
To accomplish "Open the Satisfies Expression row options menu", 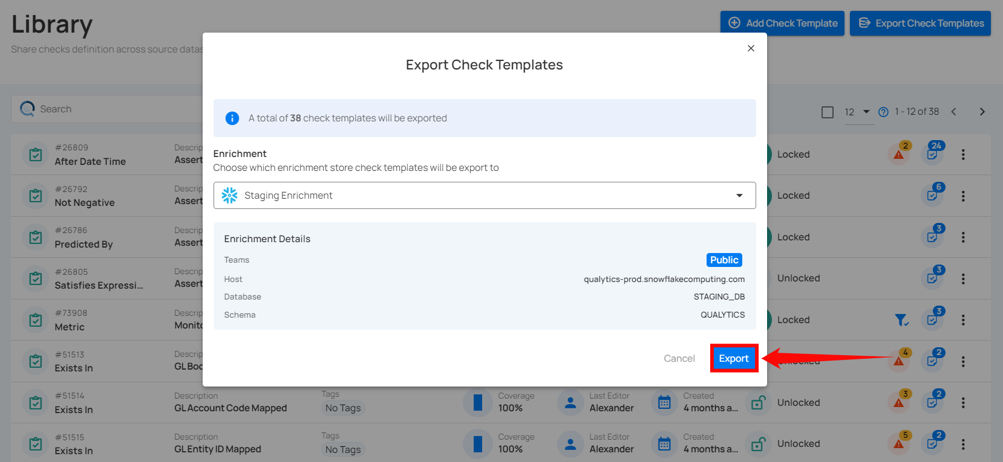I will pos(963,278).
